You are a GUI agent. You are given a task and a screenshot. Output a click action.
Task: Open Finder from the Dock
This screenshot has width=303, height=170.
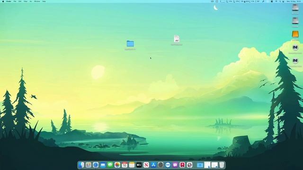81,165
